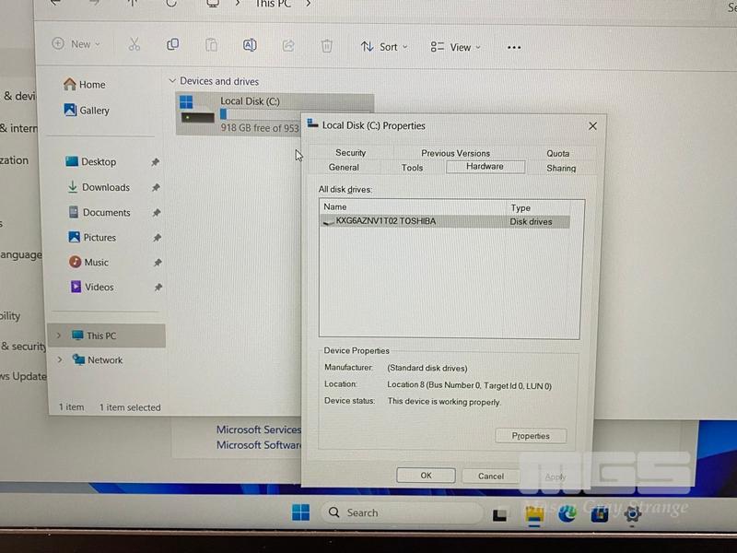Click OK in Properties dialog

pyautogui.click(x=426, y=476)
